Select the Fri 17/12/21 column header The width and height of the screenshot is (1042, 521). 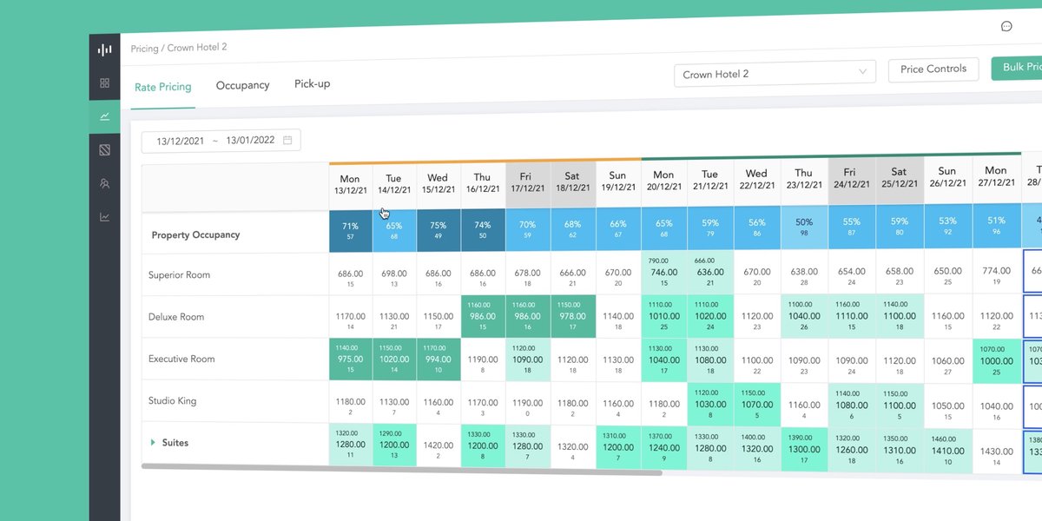526,183
